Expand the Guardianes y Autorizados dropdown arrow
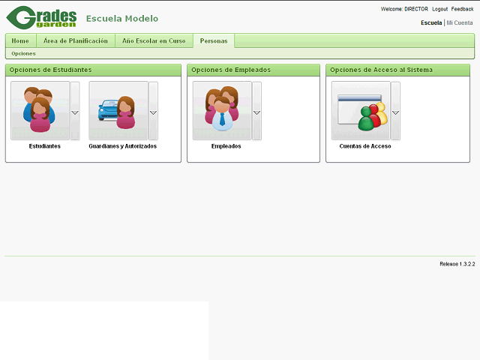 point(153,111)
